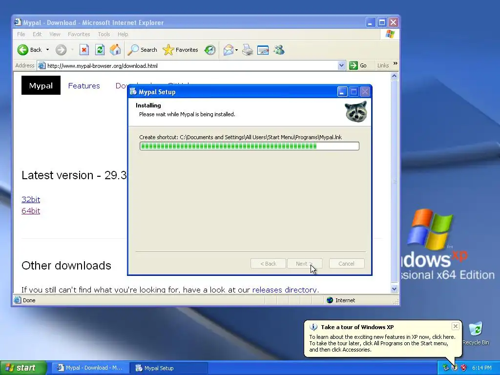Open the Start menu

point(23,368)
